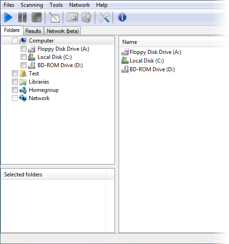Screen dimensions: 229x244
Task: Select the Homegroup checkbox
Action: click(15, 90)
